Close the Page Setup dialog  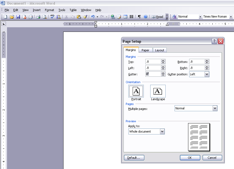pyautogui.click(x=220, y=41)
